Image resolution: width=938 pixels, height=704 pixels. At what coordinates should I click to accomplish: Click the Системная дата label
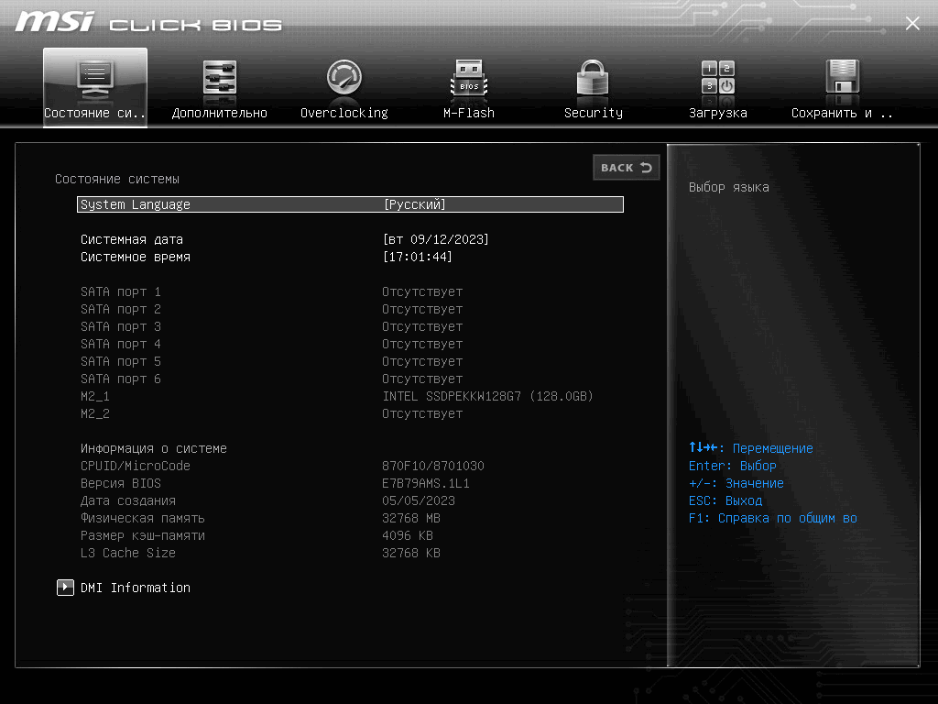pyautogui.click(x=132, y=239)
